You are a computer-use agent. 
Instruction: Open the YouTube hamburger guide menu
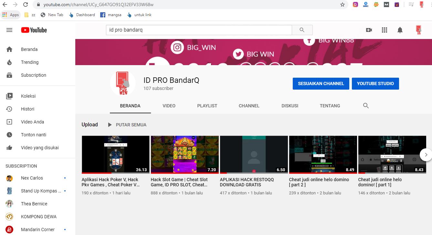9,30
